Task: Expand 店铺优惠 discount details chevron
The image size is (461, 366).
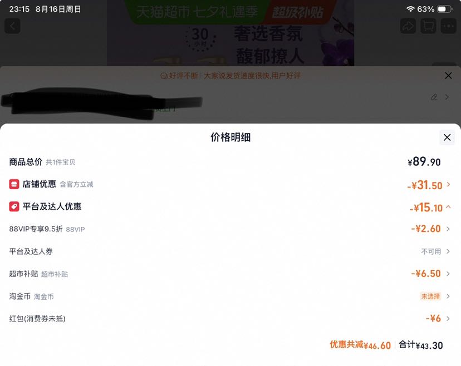Action: point(448,185)
